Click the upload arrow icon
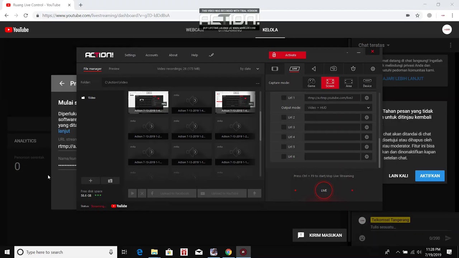This screenshot has height=258, width=459. click(x=255, y=193)
